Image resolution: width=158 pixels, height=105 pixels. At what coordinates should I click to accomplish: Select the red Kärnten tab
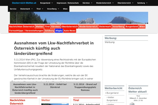click(x=56, y=27)
